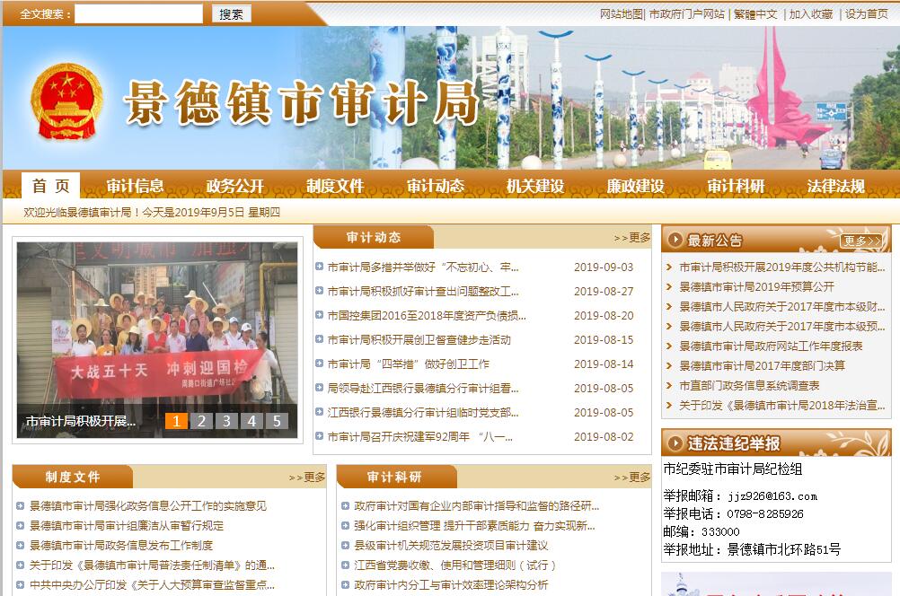Switch to slideshow page 2
The width and height of the screenshot is (900, 596).
point(202,421)
